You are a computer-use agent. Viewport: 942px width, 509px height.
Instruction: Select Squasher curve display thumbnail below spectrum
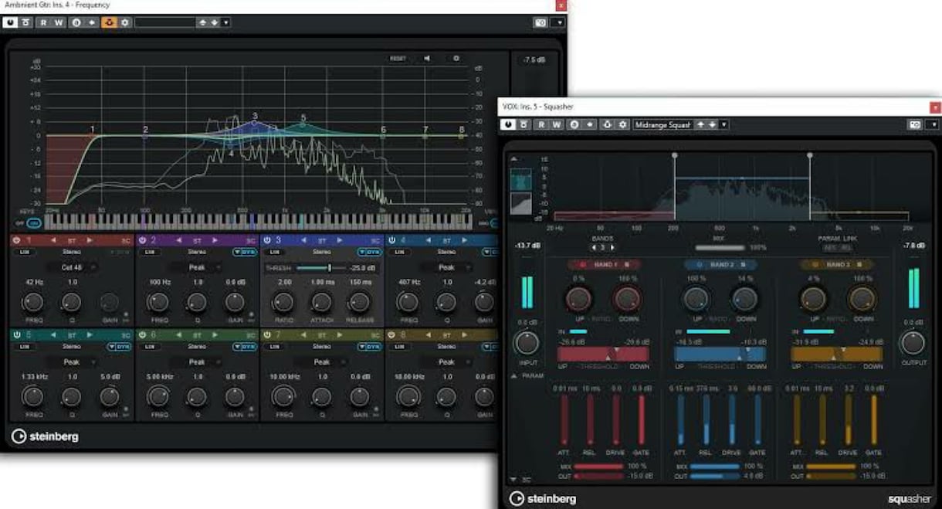tap(521, 203)
